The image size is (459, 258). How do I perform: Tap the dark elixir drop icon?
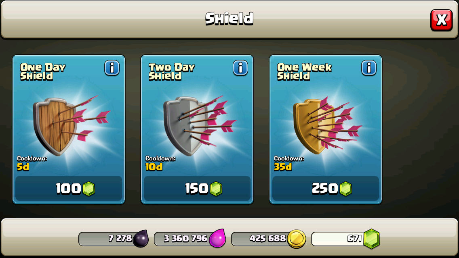coord(141,238)
